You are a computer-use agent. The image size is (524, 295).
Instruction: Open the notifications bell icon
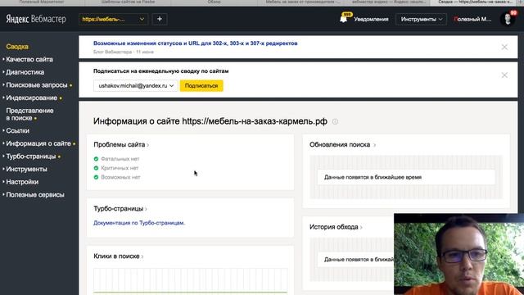pyautogui.click(x=344, y=19)
